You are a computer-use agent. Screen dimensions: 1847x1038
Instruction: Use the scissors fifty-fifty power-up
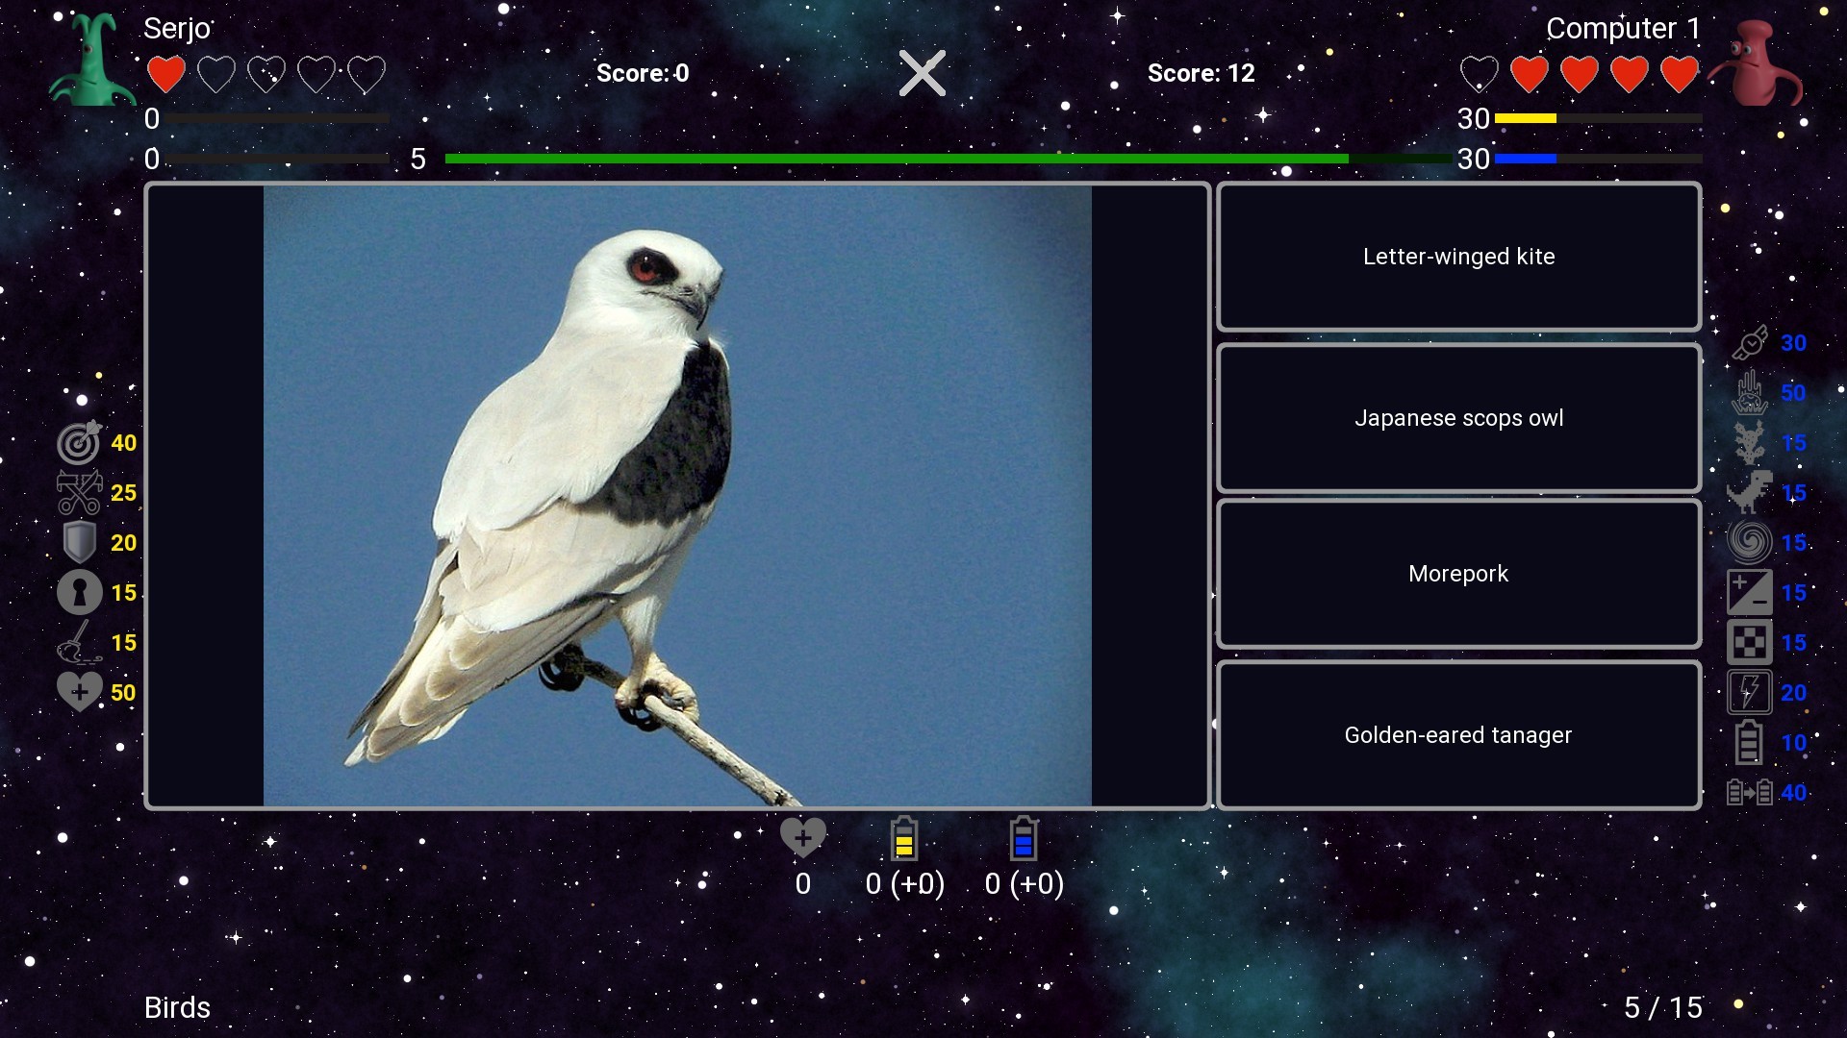coord(80,493)
